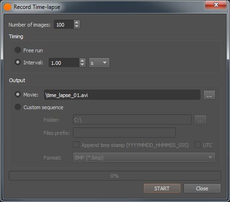Expand the Format dropdown showing BMP

point(144,157)
